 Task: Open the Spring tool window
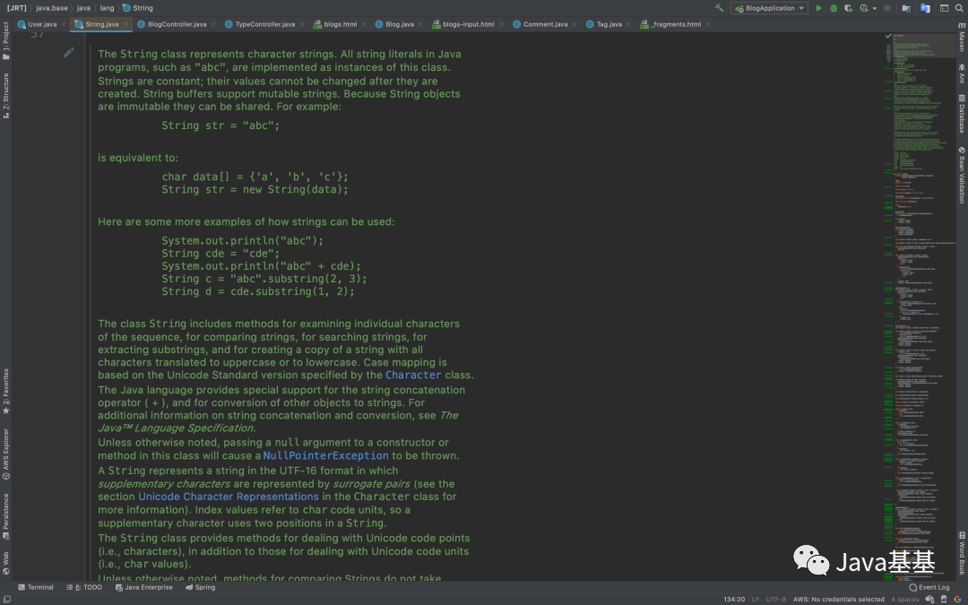click(x=200, y=587)
